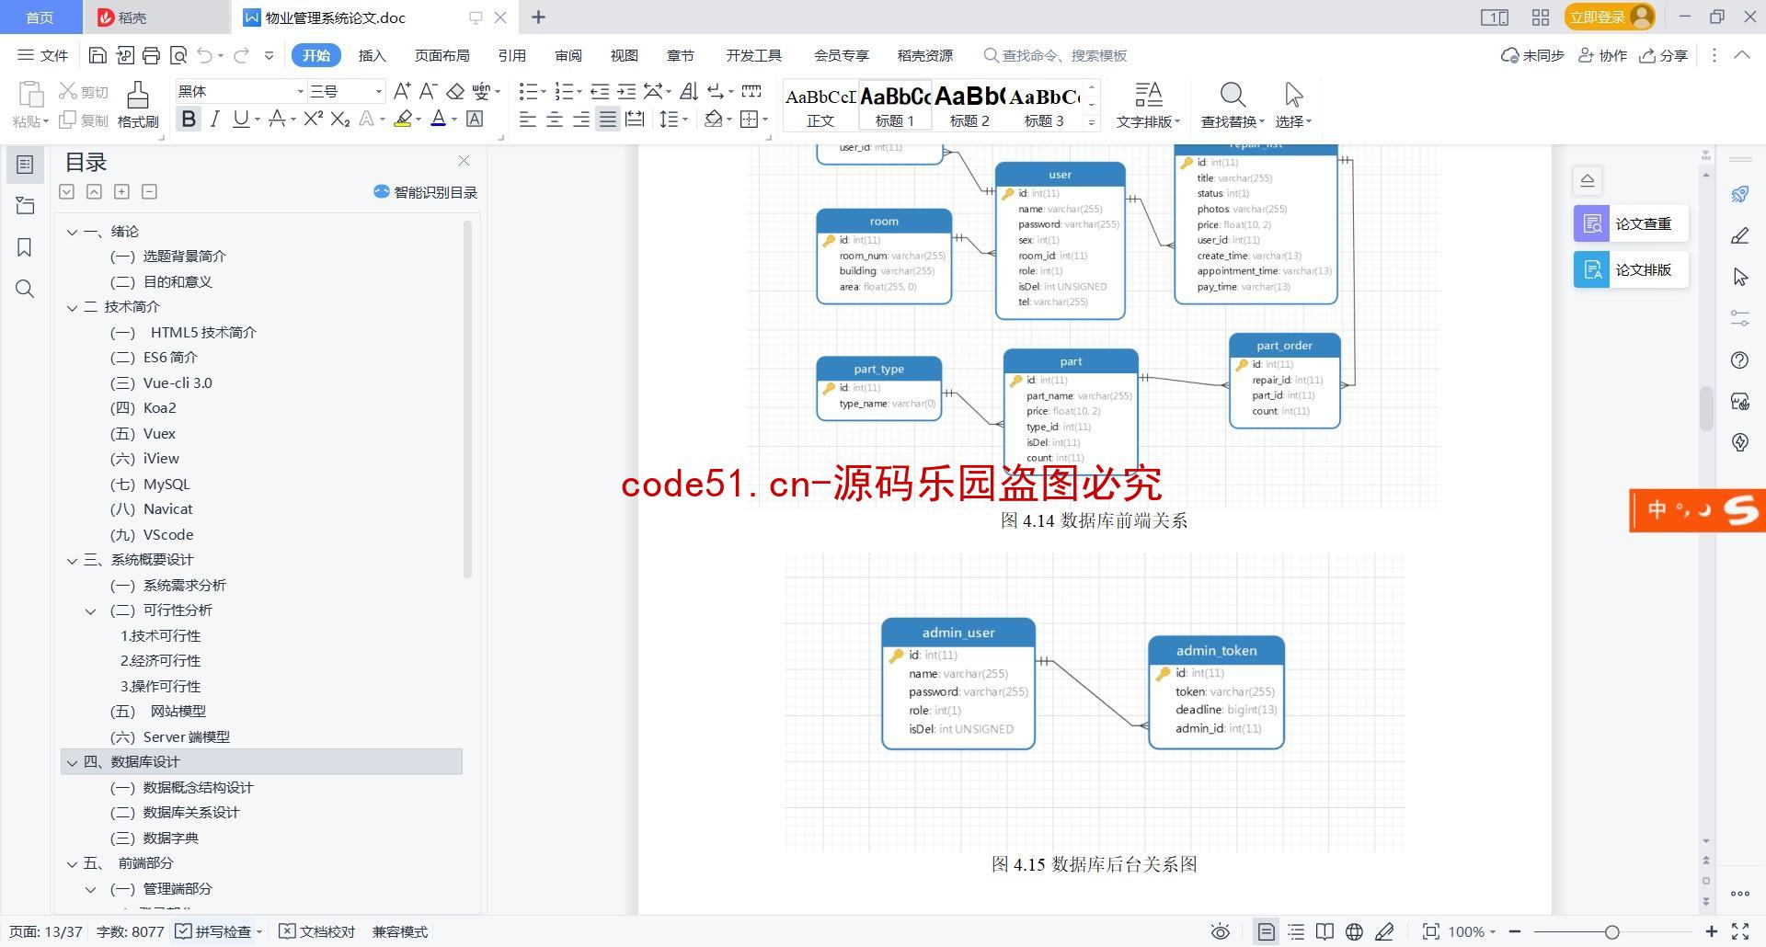Click the 论文排版 button

pos(1631,269)
